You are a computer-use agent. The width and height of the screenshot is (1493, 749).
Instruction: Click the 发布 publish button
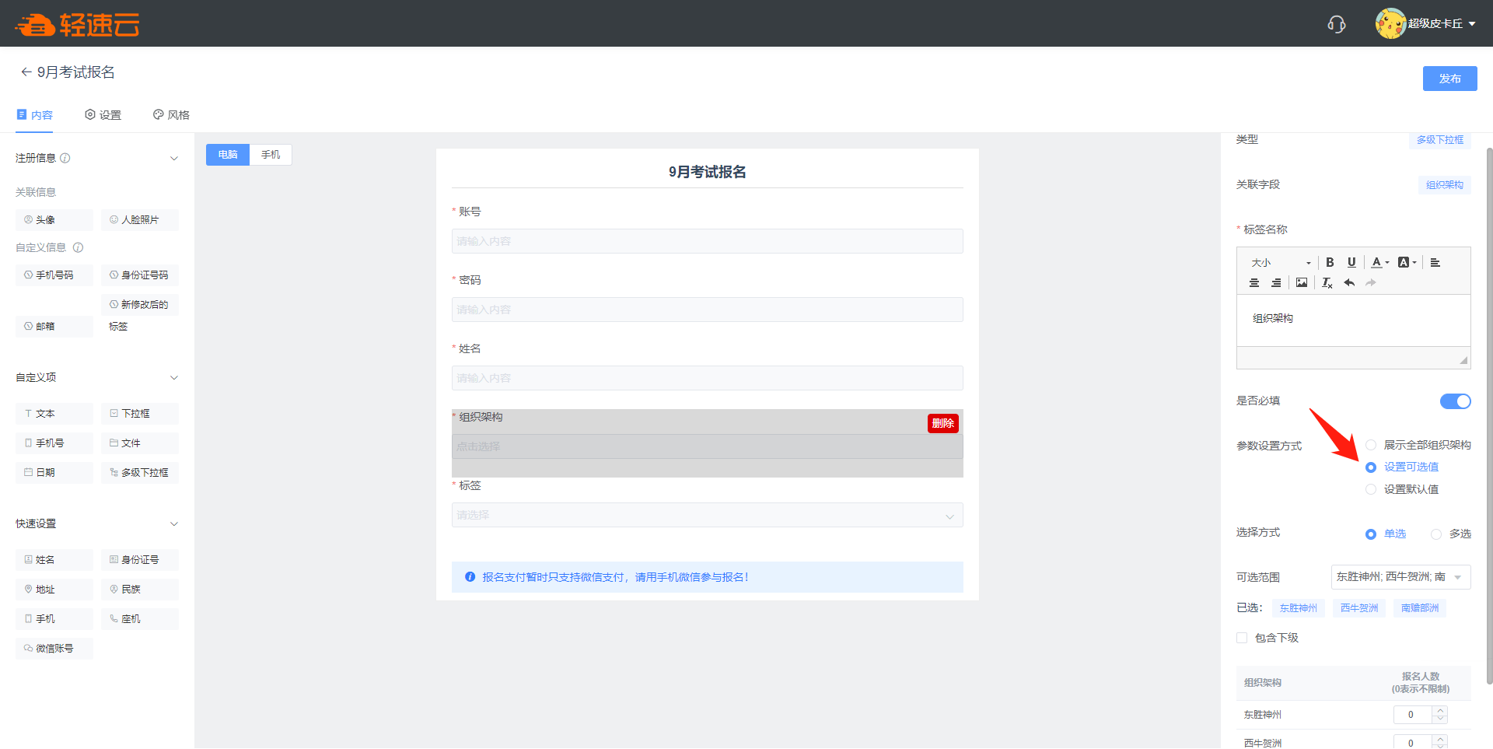(1449, 79)
